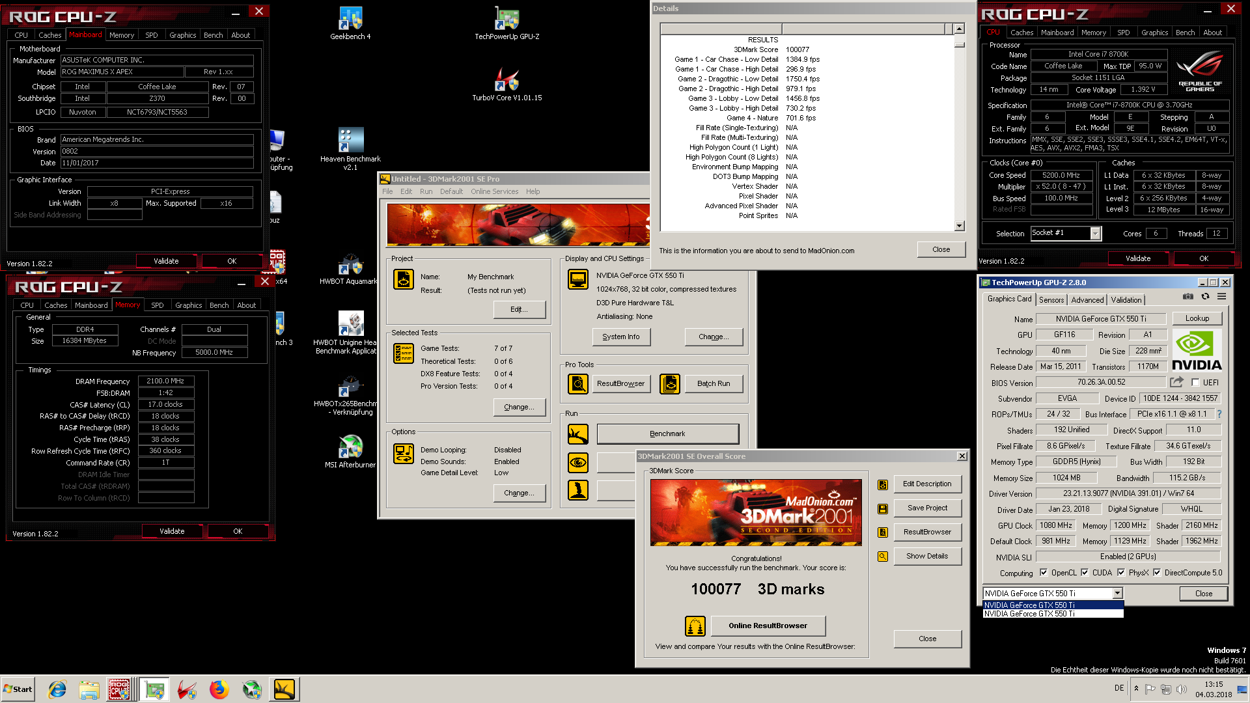
Task: Open Validation tab in GPU-Z
Action: tap(1126, 300)
